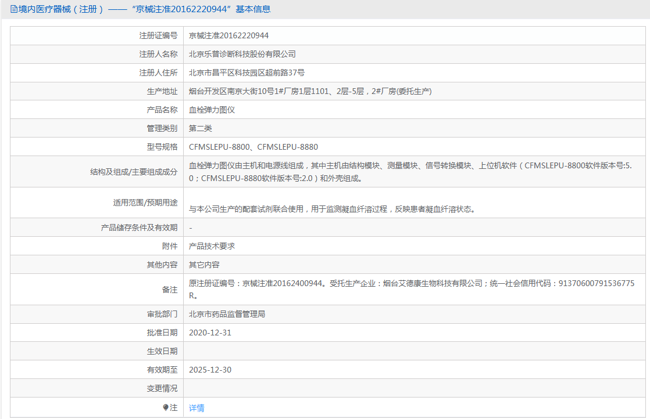Click the 生效日期 label
The height and width of the screenshot is (419, 650).
point(162,351)
